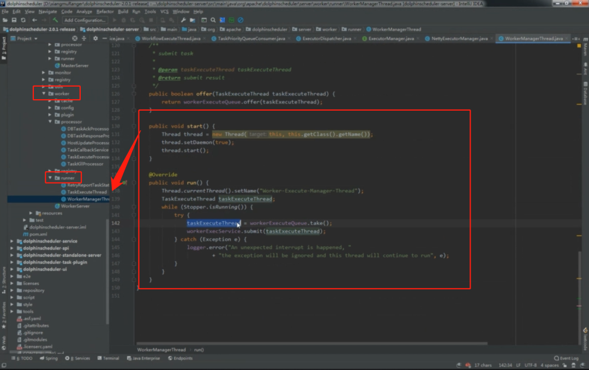Select .gitignore file in tree

click(33, 332)
